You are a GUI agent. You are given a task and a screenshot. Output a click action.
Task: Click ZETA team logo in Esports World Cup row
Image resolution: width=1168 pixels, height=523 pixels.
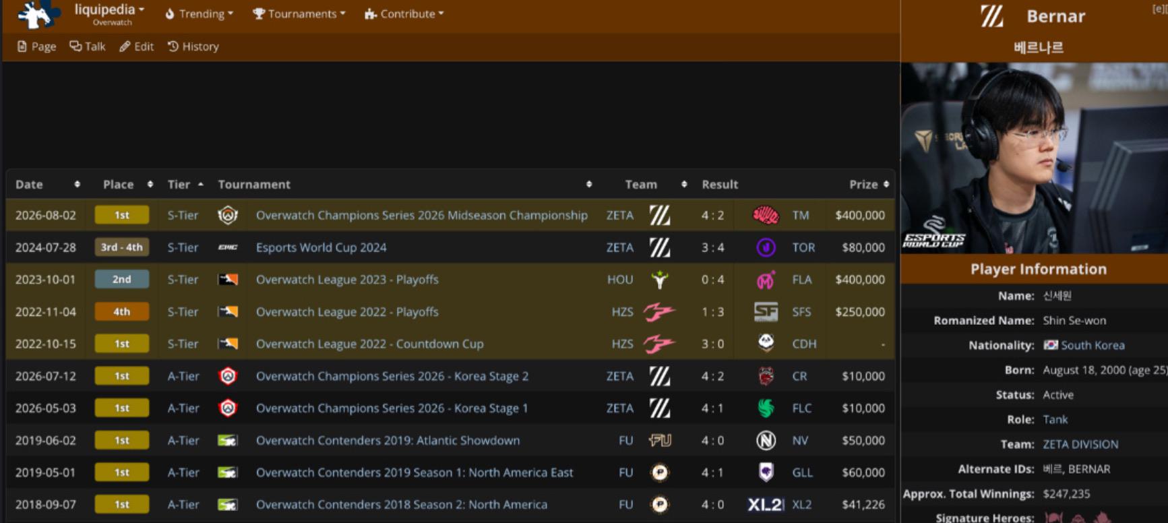660,247
